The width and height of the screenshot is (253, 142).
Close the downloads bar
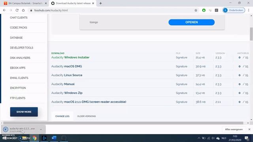click(249, 129)
